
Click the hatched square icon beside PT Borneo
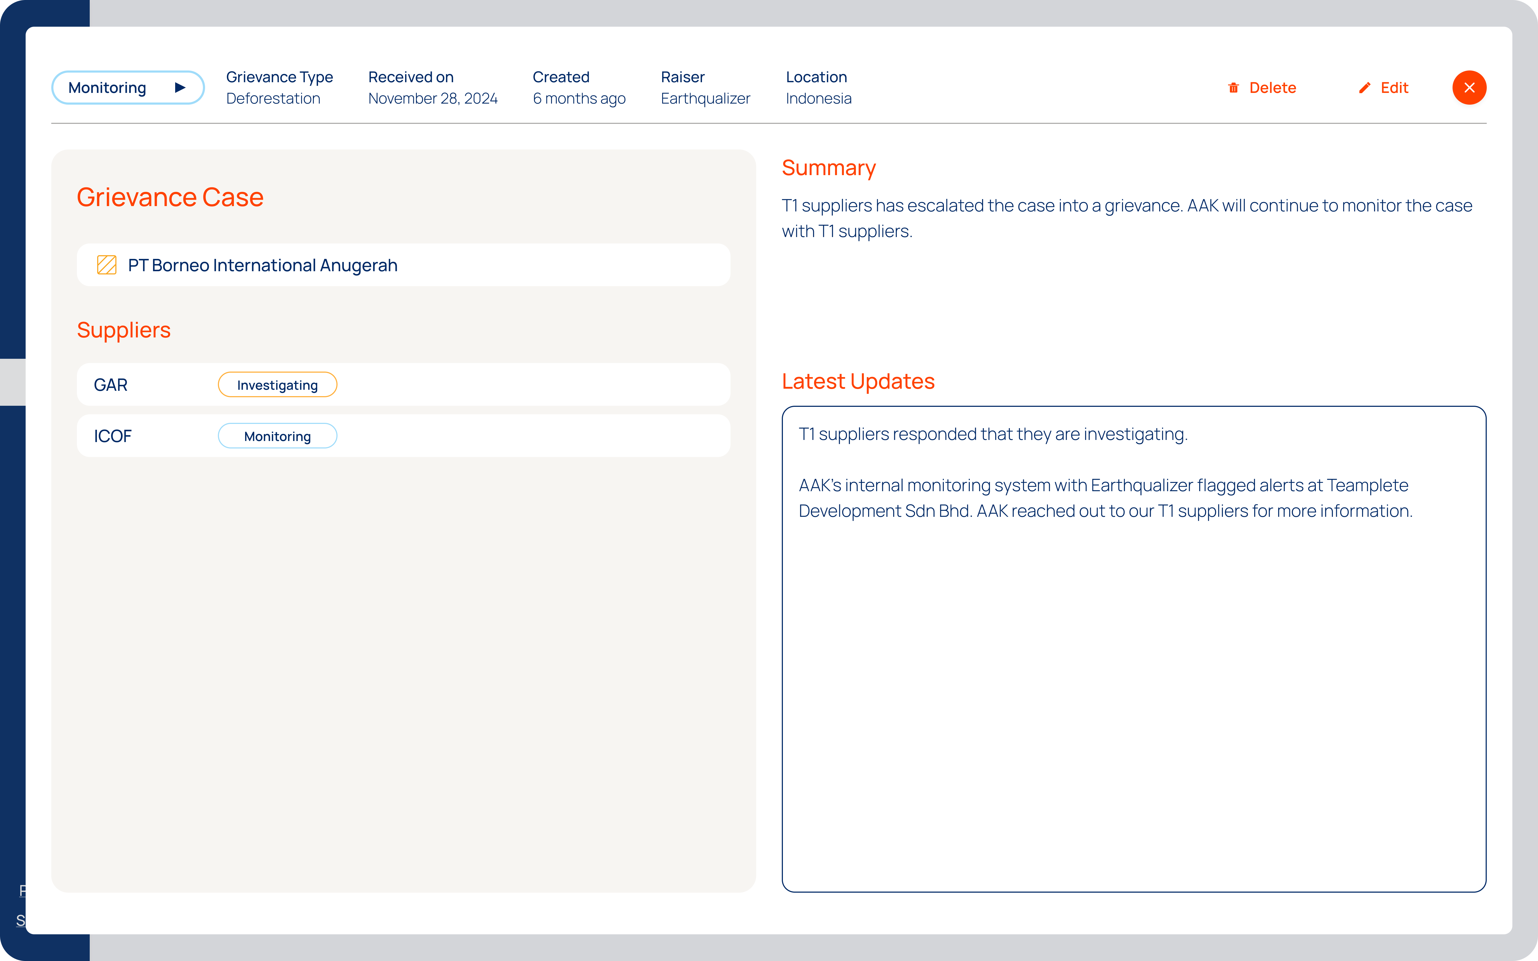pos(107,265)
